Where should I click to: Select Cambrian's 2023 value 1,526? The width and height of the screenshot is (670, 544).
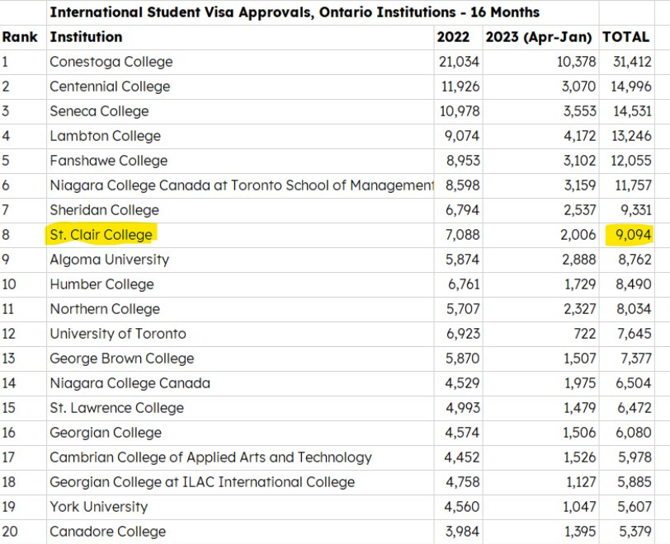point(540,458)
